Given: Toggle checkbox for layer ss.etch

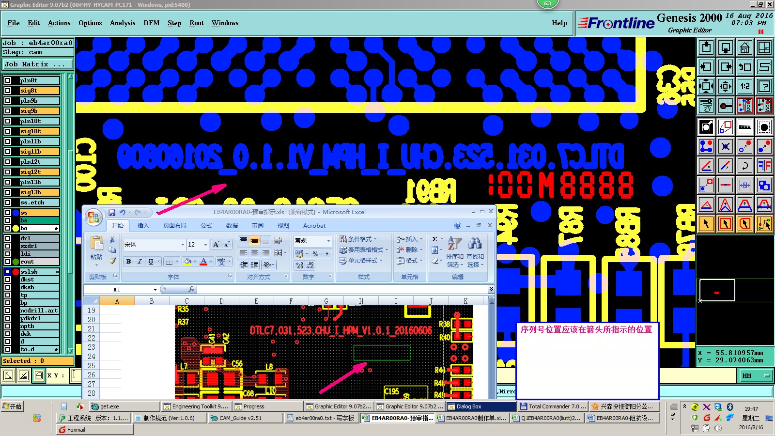Looking at the screenshot, I should (x=8, y=202).
